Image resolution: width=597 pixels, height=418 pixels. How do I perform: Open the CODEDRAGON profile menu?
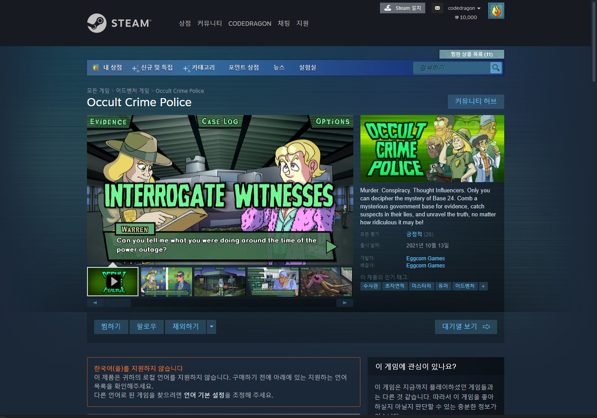click(x=249, y=24)
